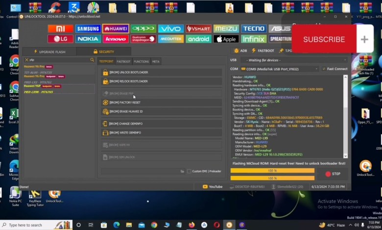Click the search magnifier in model filter
Viewport: 382px width, 230px height.
pyautogui.click(x=92, y=60)
